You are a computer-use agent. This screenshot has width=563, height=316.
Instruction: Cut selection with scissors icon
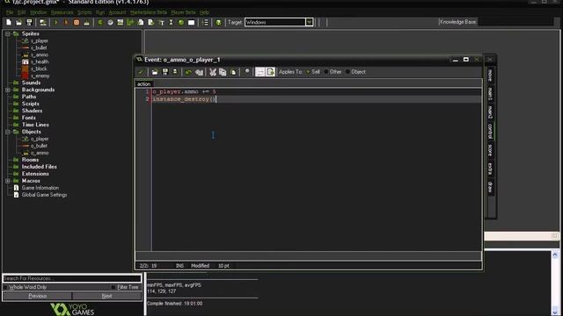pyautogui.click(x=213, y=72)
